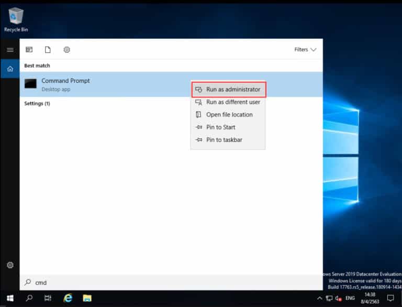402x307 pixels.
Task: Expand the hamburger menu in search panel
Action: tap(10, 50)
